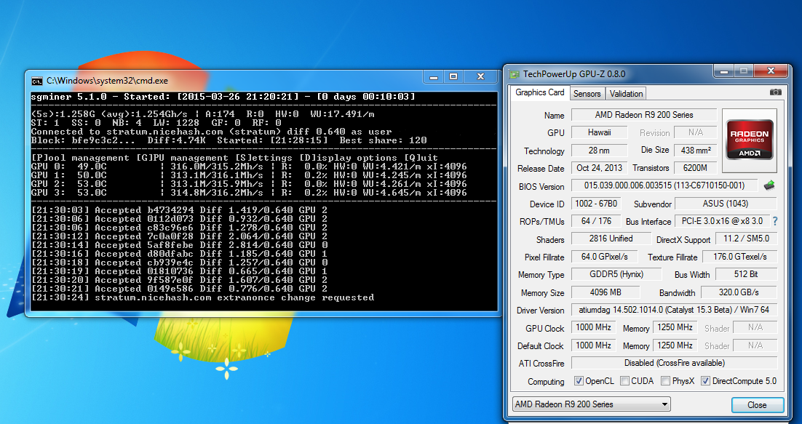This screenshot has width=802, height=424.
Task: Click the Bus Interface field PCI-E 3.0 x16
Action: (x=722, y=220)
